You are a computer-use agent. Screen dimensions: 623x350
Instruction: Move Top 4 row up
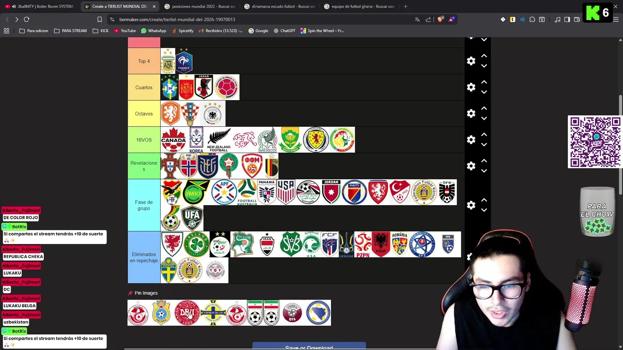tap(484, 56)
